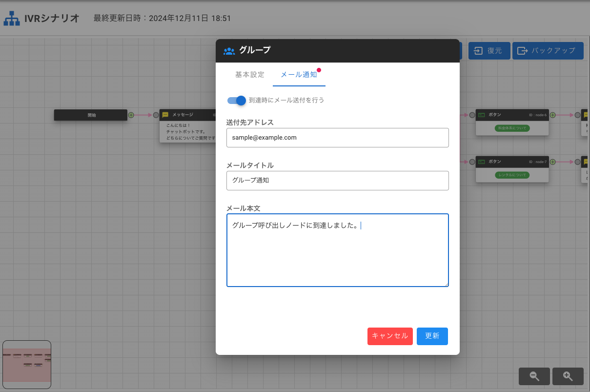
Task: Click the 送付先アドレス email field
Action: tap(337, 138)
